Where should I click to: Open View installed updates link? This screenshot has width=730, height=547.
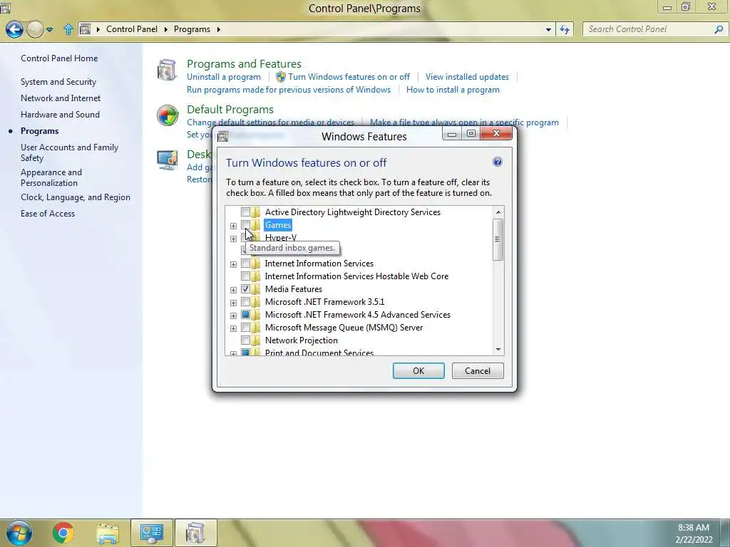click(x=467, y=77)
